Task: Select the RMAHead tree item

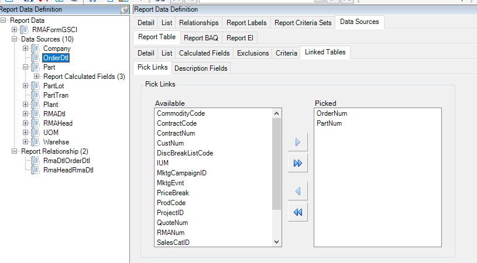Action: pyautogui.click(x=58, y=123)
